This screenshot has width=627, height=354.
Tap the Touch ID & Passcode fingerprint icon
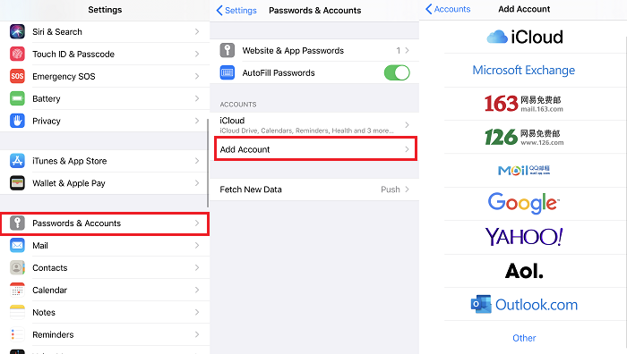17,54
